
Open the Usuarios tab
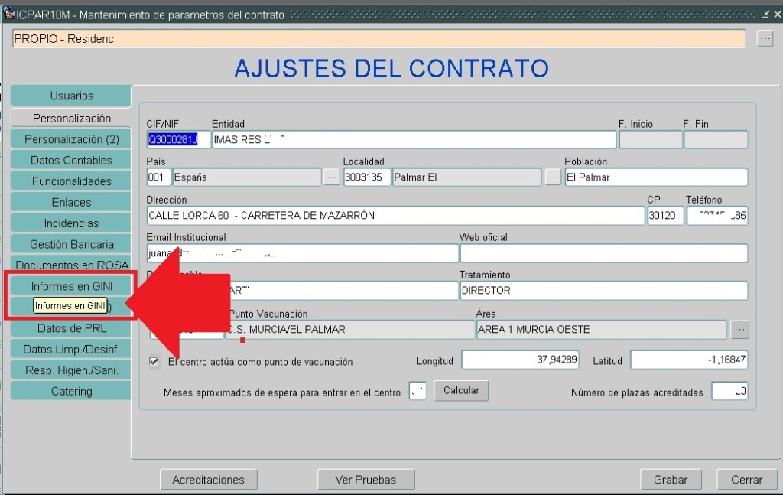click(71, 96)
